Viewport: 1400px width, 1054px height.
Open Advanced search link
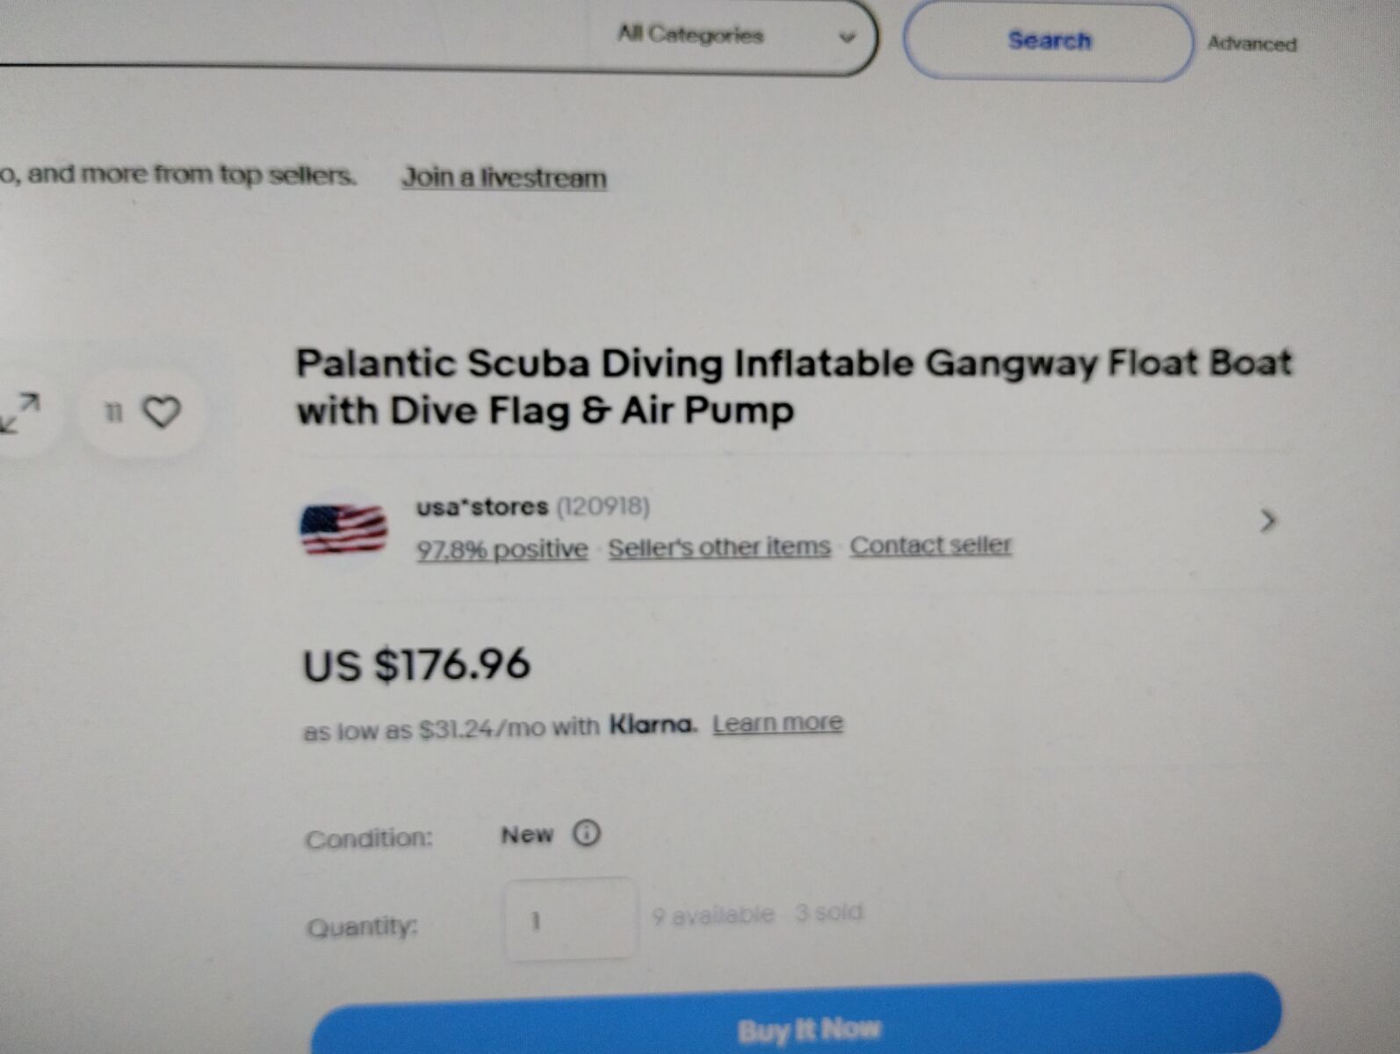coord(1252,43)
